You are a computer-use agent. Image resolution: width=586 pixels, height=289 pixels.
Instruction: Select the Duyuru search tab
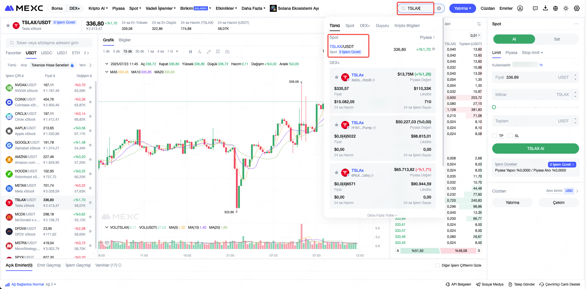pos(382,26)
